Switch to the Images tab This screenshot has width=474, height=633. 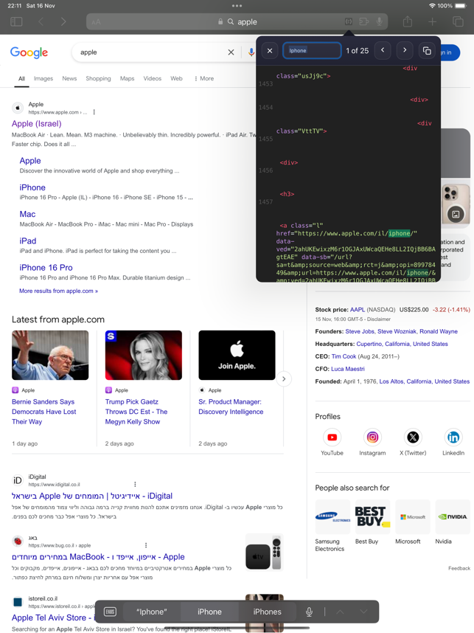coord(43,78)
